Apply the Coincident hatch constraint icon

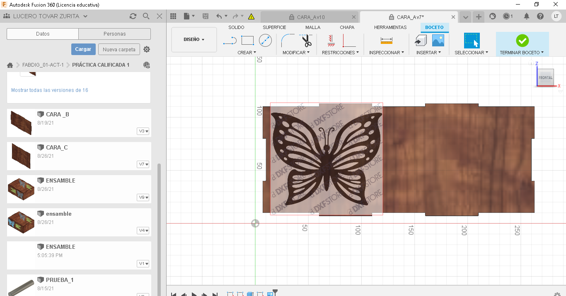pyautogui.click(x=331, y=41)
